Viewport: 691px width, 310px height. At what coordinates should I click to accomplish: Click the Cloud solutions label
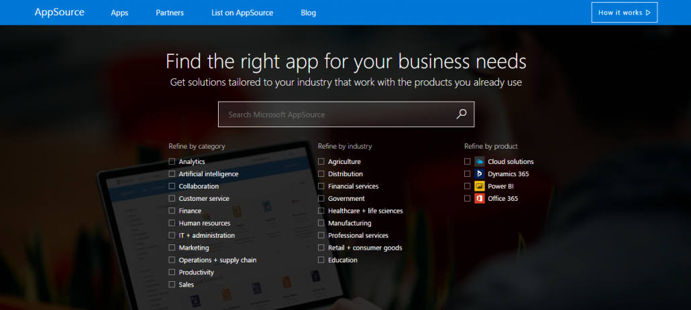tap(511, 161)
